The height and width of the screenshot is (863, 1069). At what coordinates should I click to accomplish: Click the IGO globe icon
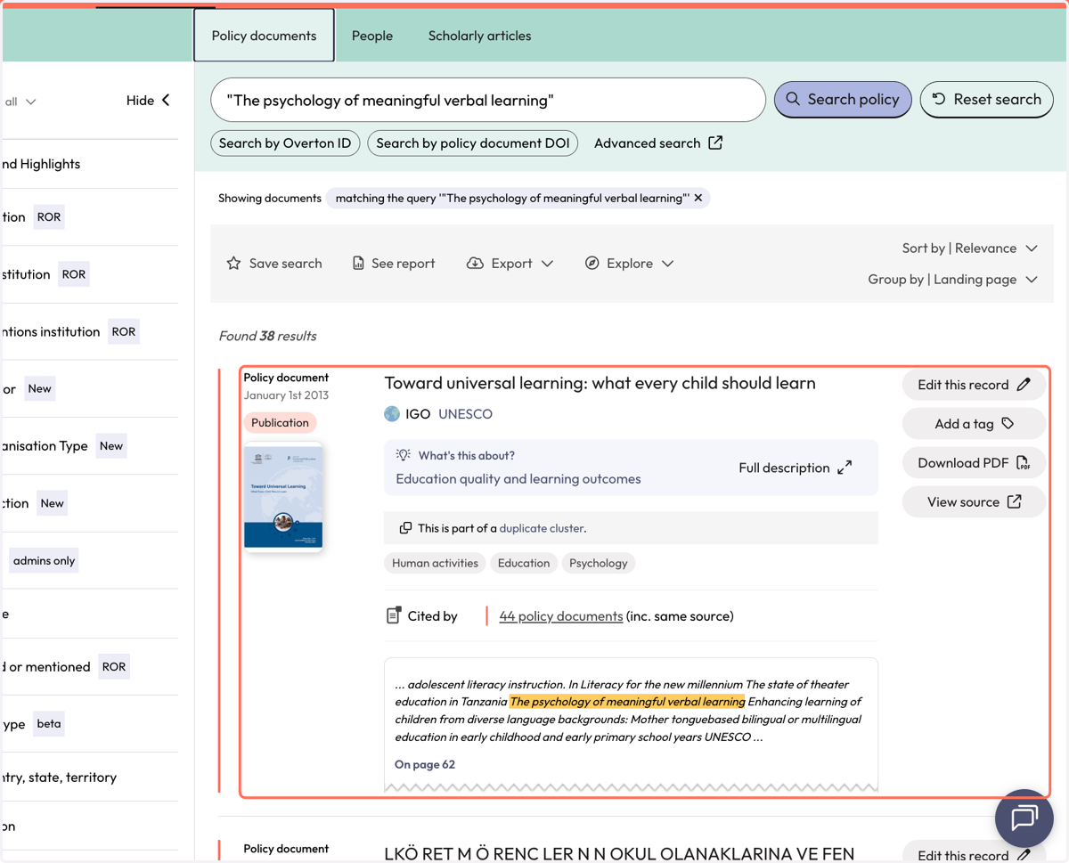click(392, 413)
